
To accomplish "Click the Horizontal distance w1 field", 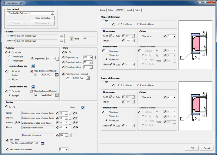I will coord(39,135).
